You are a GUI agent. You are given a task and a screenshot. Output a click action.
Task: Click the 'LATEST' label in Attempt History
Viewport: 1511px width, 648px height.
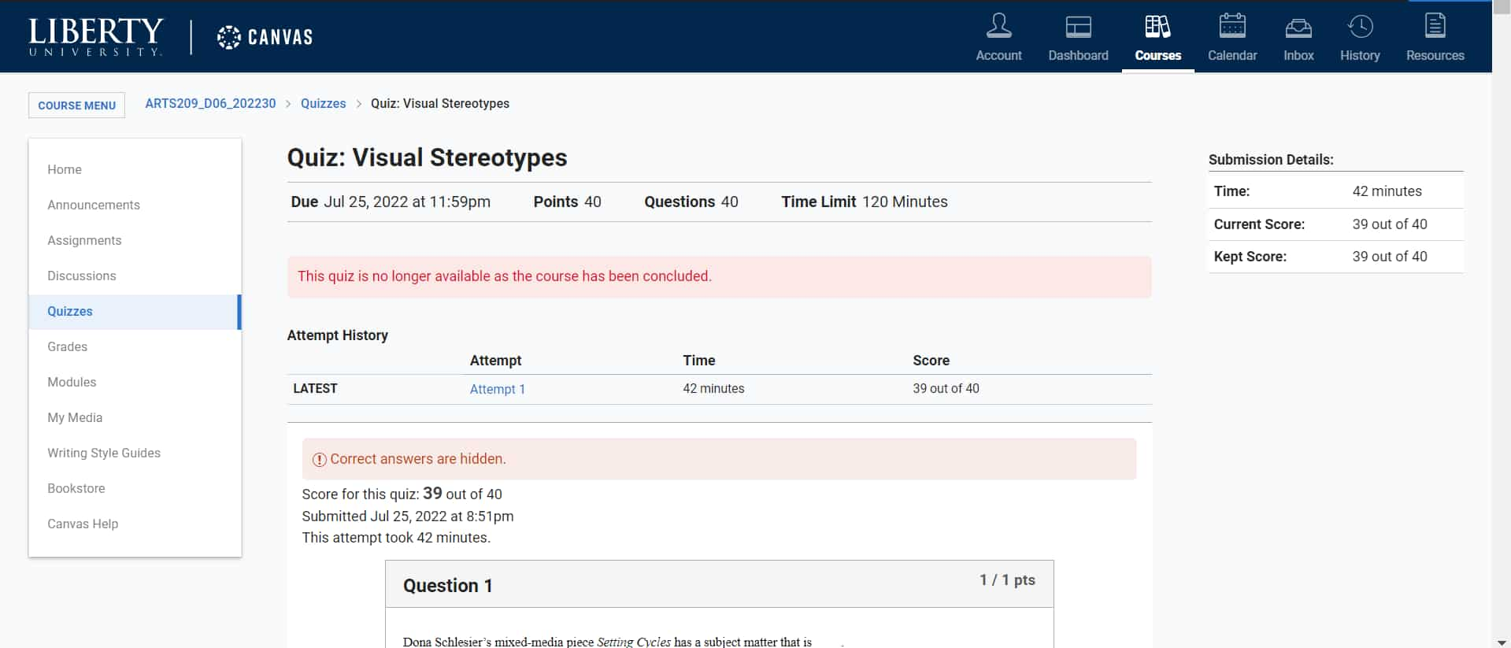coord(315,388)
